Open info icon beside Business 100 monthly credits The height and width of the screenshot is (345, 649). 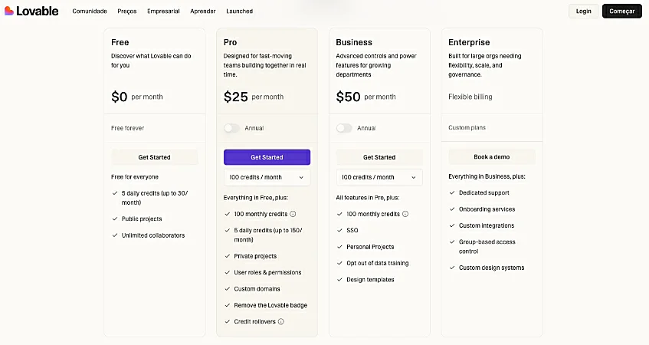[405, 214]
